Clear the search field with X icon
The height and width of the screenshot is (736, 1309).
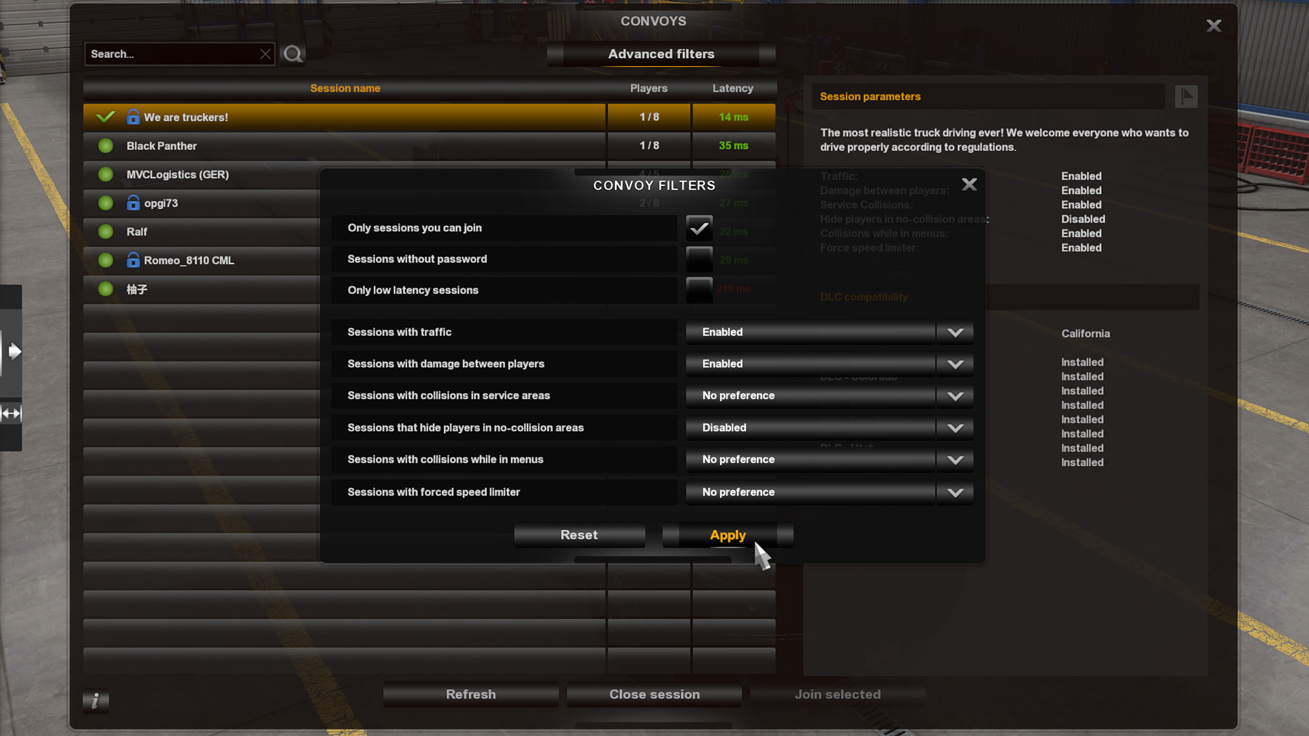pos(265,54)
